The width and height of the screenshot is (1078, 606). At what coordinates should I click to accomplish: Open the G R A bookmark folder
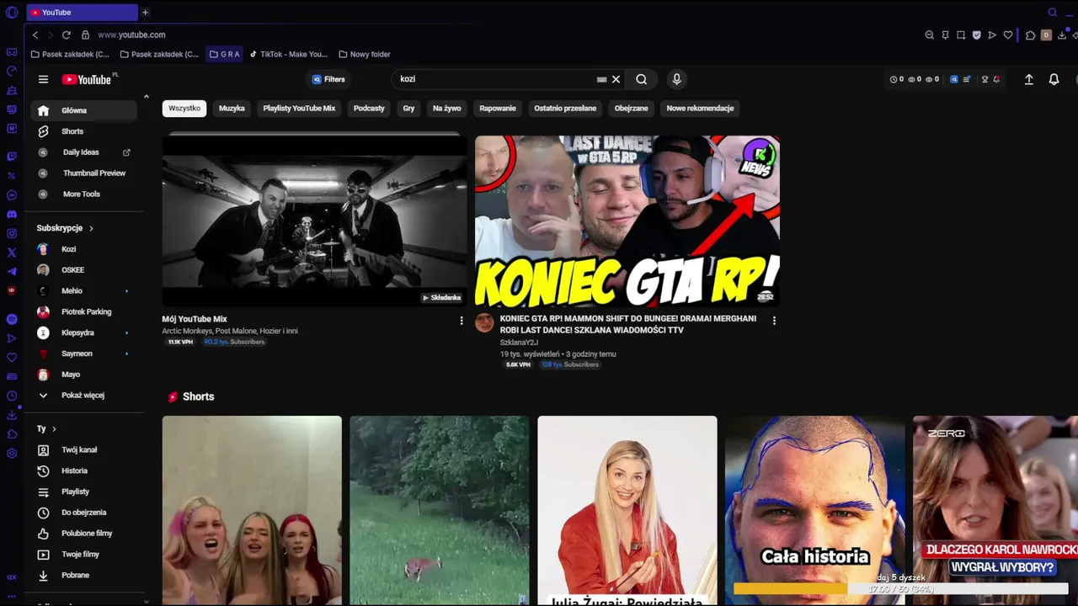(225, 54)
